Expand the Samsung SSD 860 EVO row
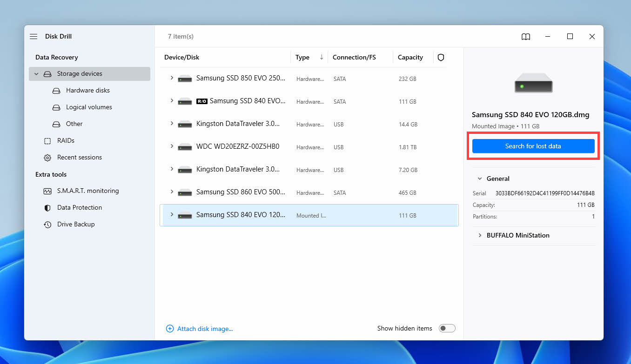The height and width of the screenshot is (364, 631). (171, 192)
